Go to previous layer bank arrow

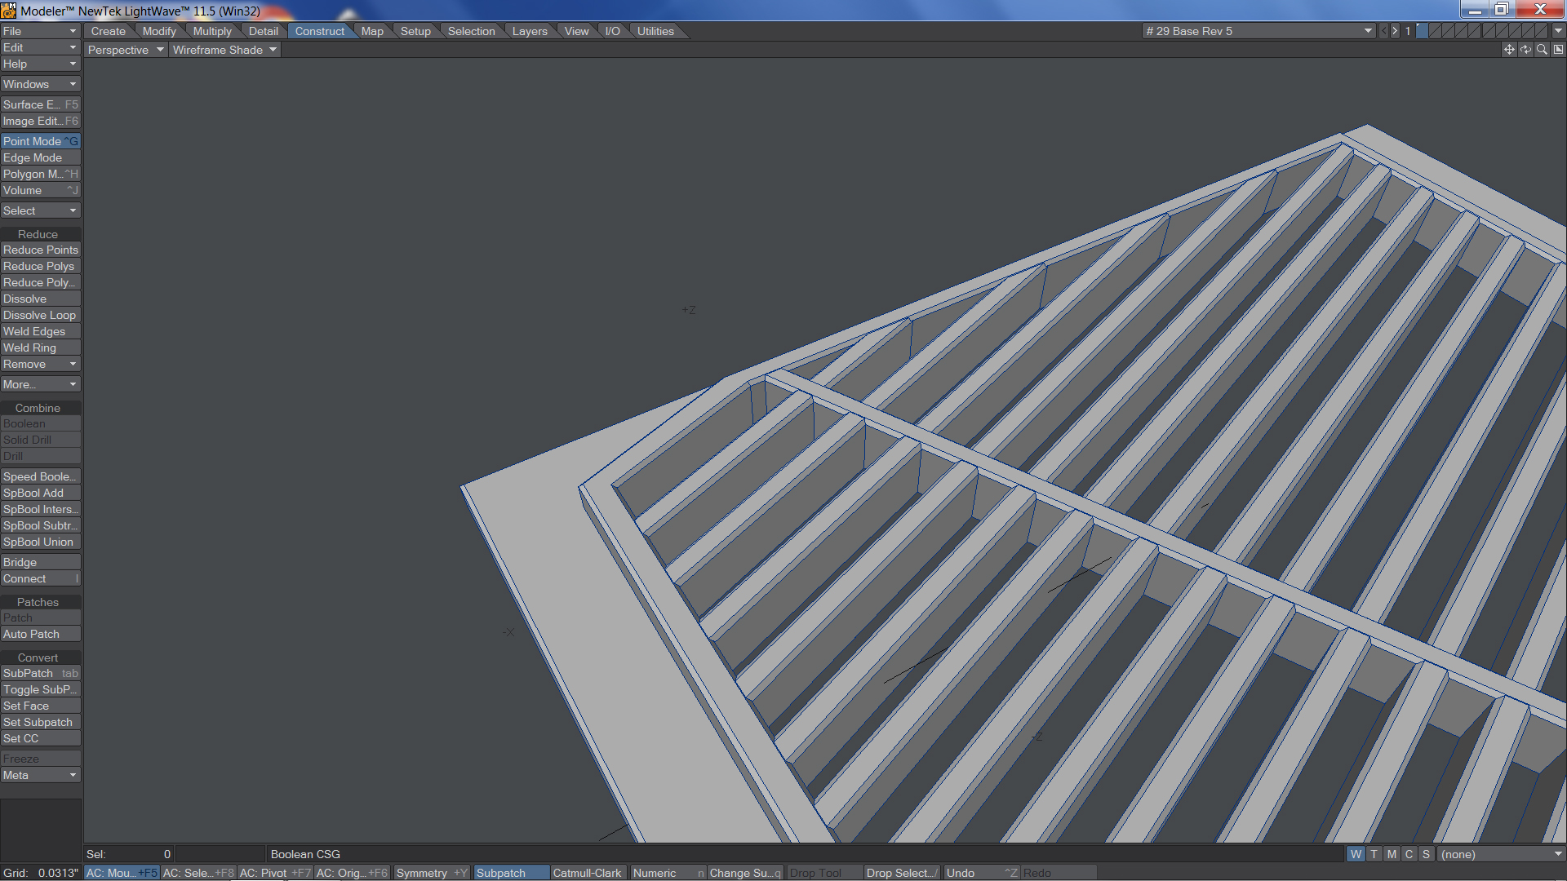pos(1383,31)
